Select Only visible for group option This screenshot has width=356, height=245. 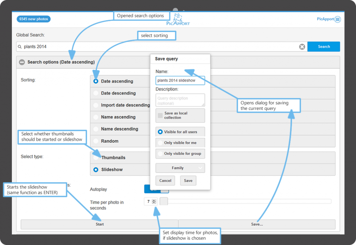click(x=160, y=153)
